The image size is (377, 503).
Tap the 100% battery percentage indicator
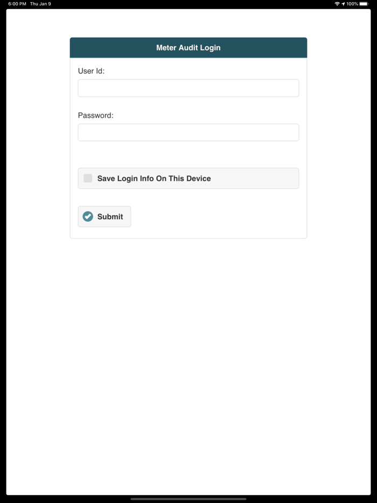(x=352, y=4)
